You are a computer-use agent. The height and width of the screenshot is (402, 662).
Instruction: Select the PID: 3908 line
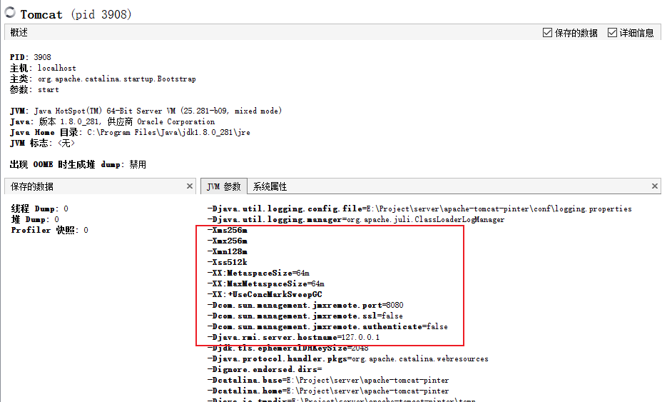click(31, 57)
